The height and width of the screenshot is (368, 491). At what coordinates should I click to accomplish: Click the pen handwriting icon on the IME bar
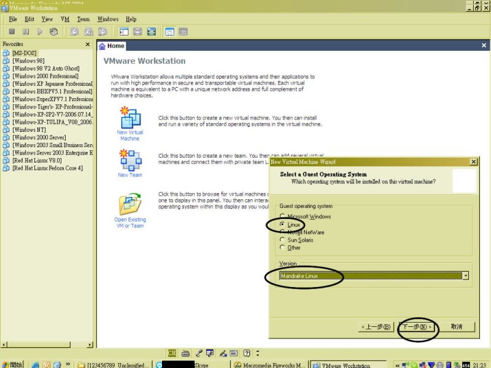click(x=223, y=353)
